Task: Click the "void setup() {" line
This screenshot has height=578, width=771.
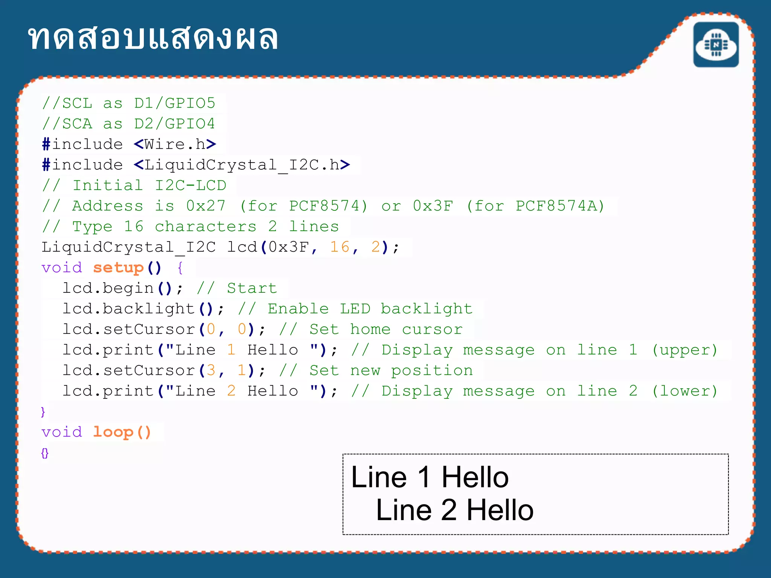Action: (x=113, y=268)
